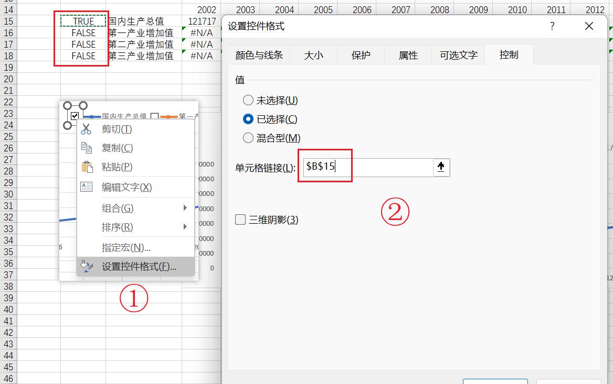This screenshot has height=384, width=613.
Task: Select cell with value 121717
Action: 202,21
